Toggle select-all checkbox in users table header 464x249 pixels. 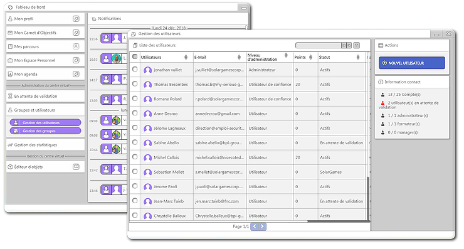pos(135,57)
